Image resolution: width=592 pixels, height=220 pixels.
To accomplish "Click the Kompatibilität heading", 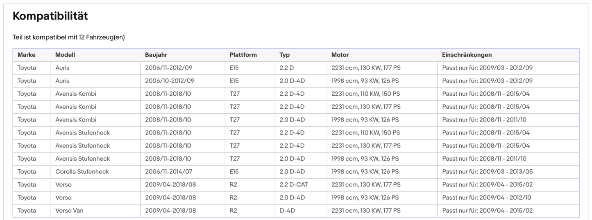I will pyautogui.click(x=50, y=16).
